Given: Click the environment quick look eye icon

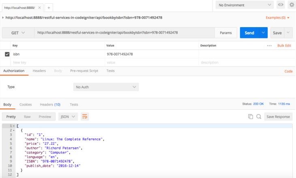Looking at the screenshot, I should pos(280,5).
